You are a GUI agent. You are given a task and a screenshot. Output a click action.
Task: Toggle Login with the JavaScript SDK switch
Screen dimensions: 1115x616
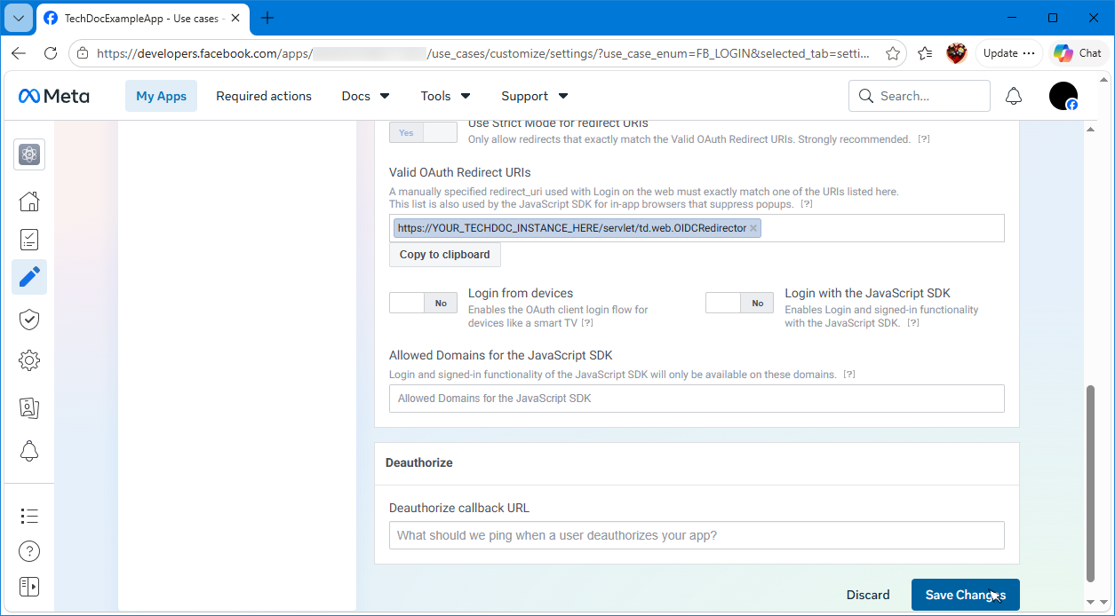tap(739, 303)
